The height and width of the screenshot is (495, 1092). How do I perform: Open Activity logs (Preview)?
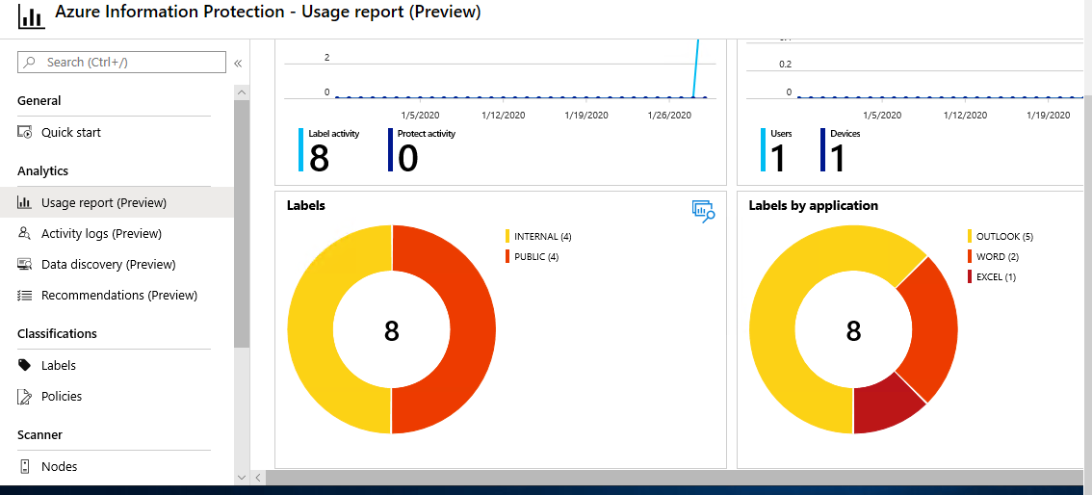coord(101,233)
